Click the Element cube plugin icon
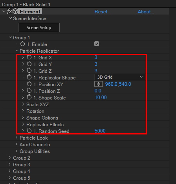 click(x=15, y=11)
